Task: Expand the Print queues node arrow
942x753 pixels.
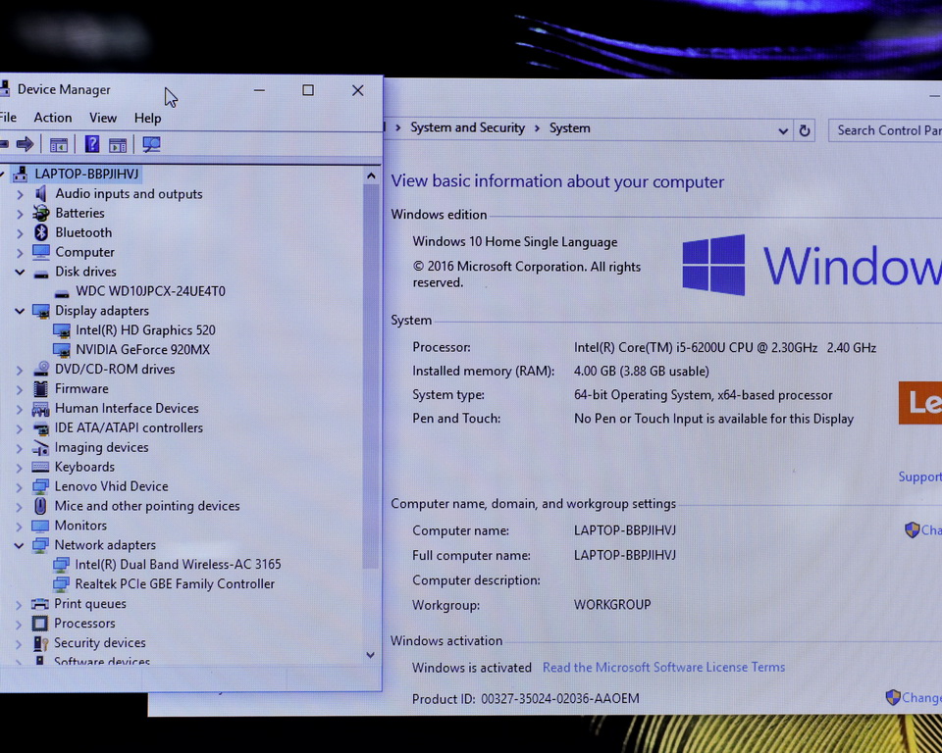Action: coord(20,604)
